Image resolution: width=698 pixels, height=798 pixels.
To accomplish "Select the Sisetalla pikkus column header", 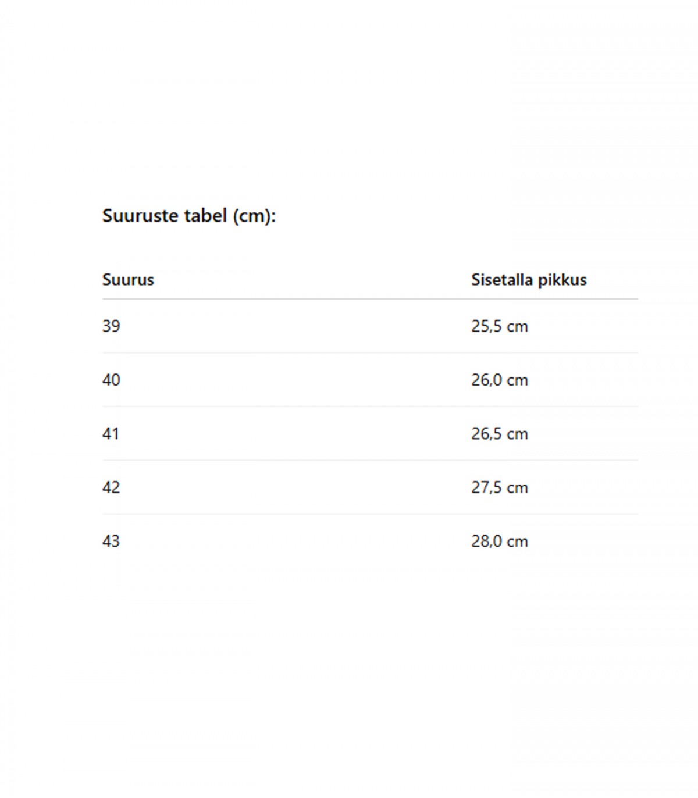I will pos(529,280).
